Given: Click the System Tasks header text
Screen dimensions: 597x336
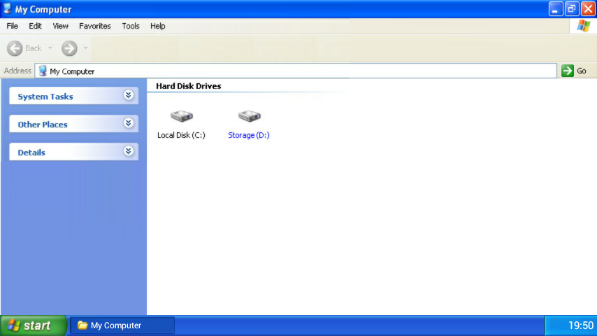Looking at the screenshot, I should (x=45, y=97).
